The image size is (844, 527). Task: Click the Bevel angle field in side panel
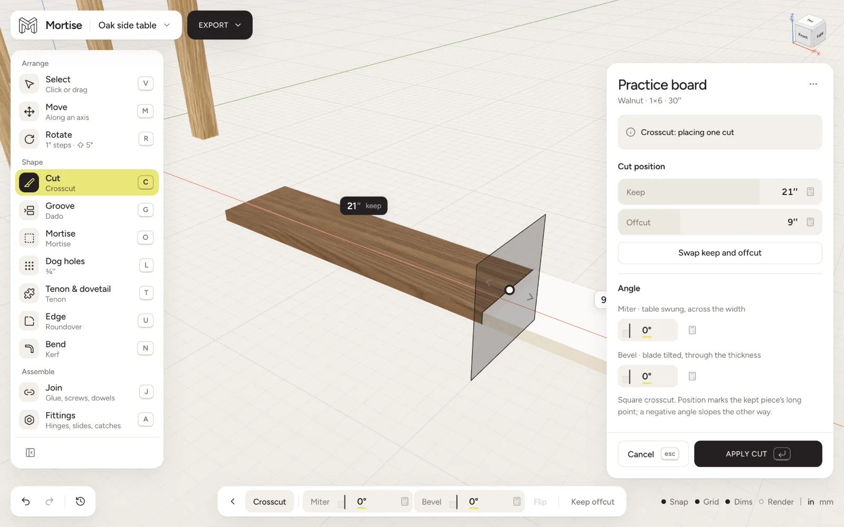coord(648,376)
